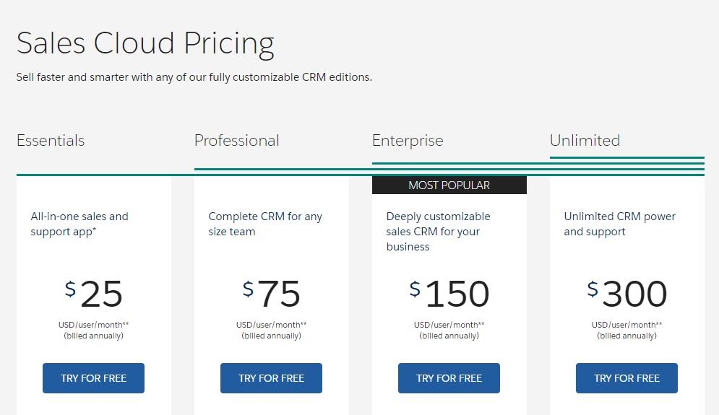The width and height of the screenshot is (719, 415).
Task: Click the 'Sell faster and smarter' subtitle
Action: [194, 77]
